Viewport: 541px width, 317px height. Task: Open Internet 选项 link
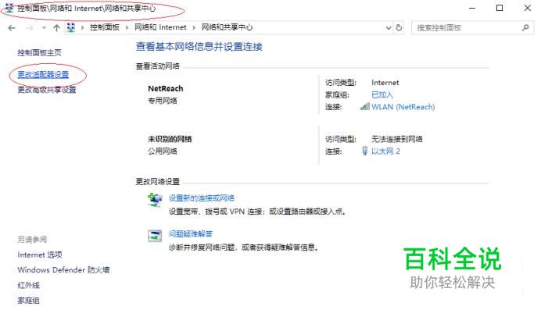coord(40,255)
